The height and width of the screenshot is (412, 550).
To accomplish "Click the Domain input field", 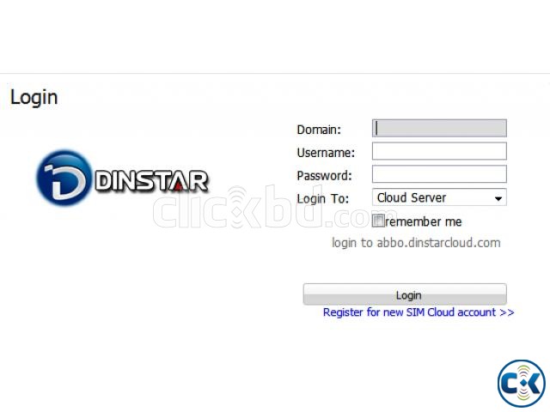I will (439, 128).
